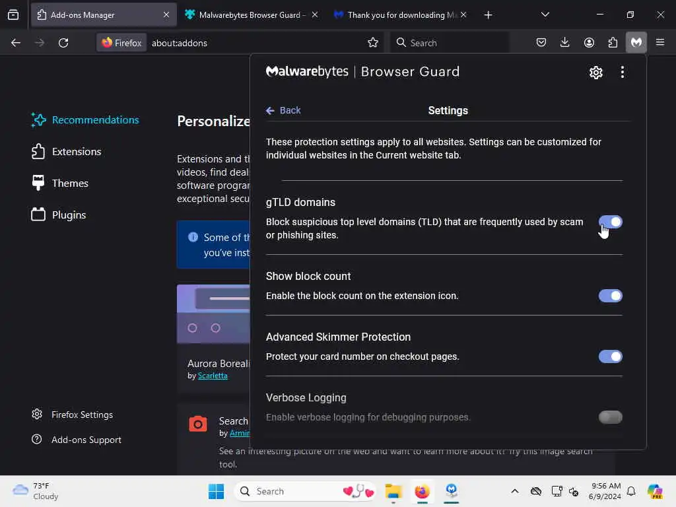Reload the current page
Viewport: 676px width, 507px height.
coord(63,43)
